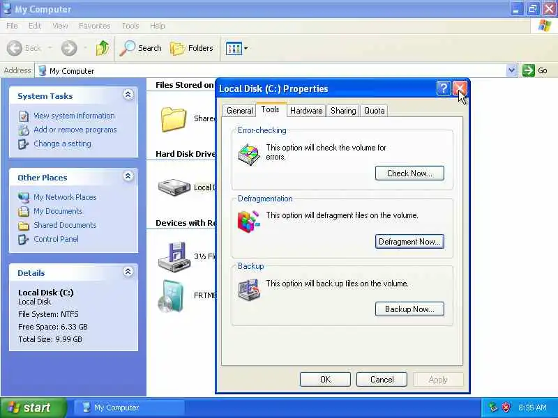Select the FRTME CD drive icon
558x418 pixels.
(x=172, y=295)
